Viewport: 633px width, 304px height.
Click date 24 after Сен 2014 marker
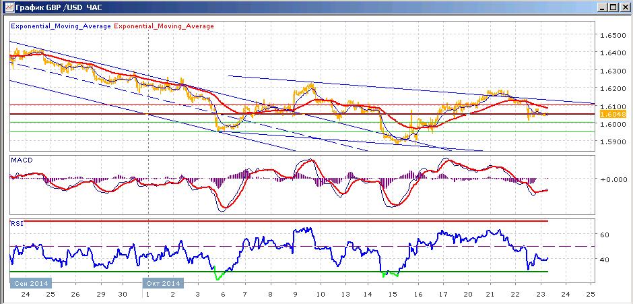[x=26, y=295]
